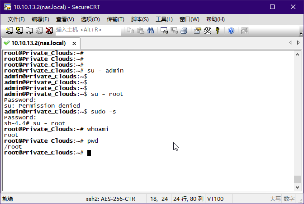Click the terminal vertical scrollbar thumb
304x204 pixels.
coord(297,179)
